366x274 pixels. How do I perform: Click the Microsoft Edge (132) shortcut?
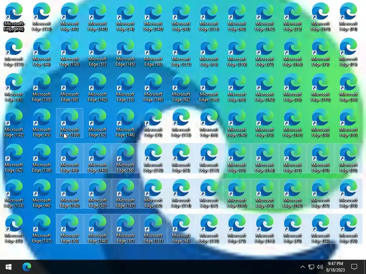pos(14,123)
